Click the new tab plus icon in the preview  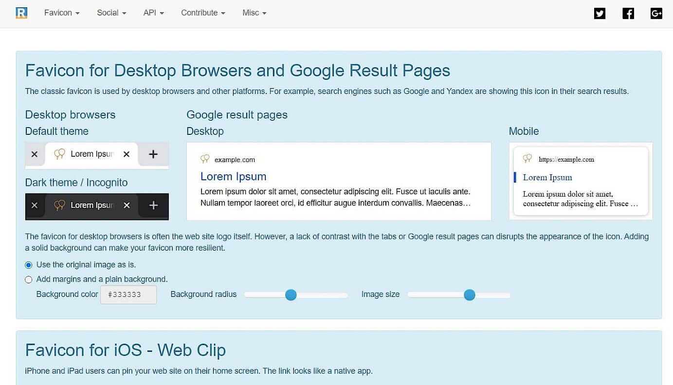click(153, 154)
